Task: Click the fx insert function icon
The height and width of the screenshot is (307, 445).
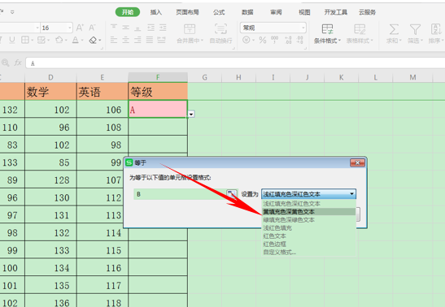Action: click(x=18, y=63)
